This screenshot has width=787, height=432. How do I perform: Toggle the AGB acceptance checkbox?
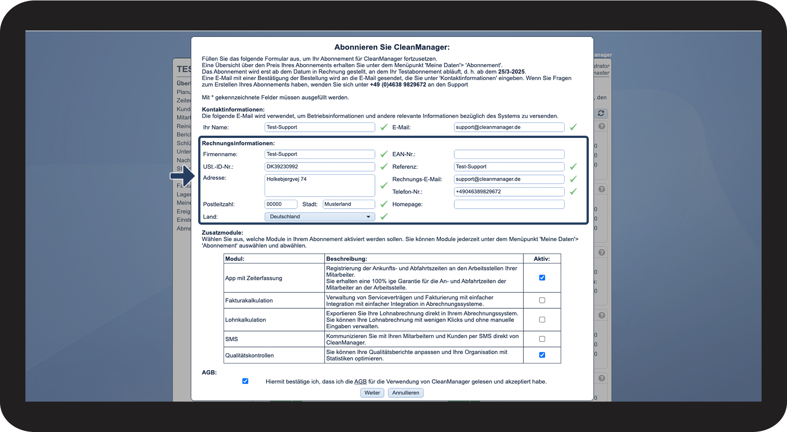[245, 381]
